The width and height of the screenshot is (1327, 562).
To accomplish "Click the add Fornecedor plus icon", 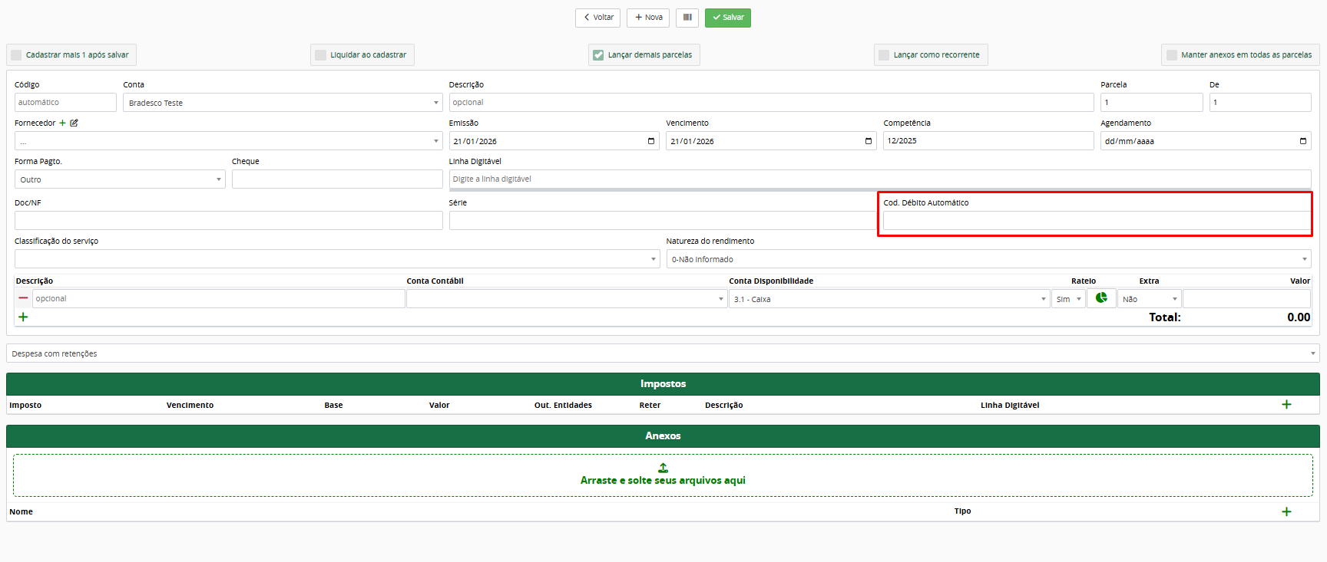I will tap(63, 123).
